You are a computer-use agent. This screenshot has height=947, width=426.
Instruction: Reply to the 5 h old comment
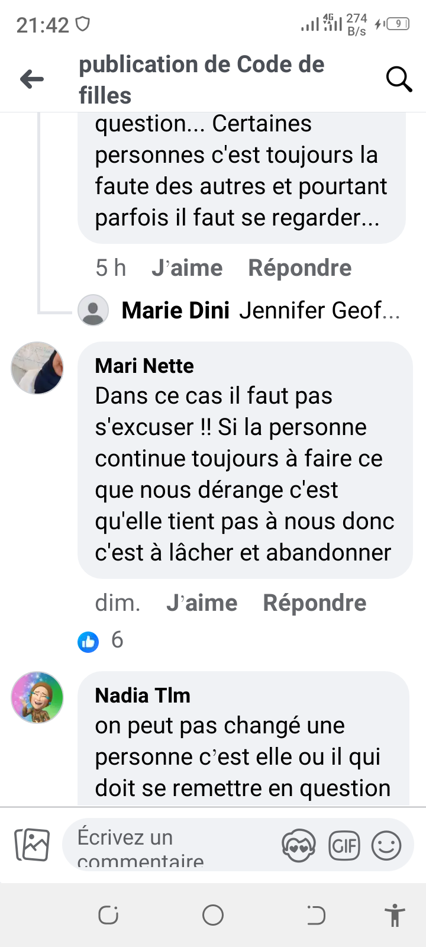coord(299,268)
